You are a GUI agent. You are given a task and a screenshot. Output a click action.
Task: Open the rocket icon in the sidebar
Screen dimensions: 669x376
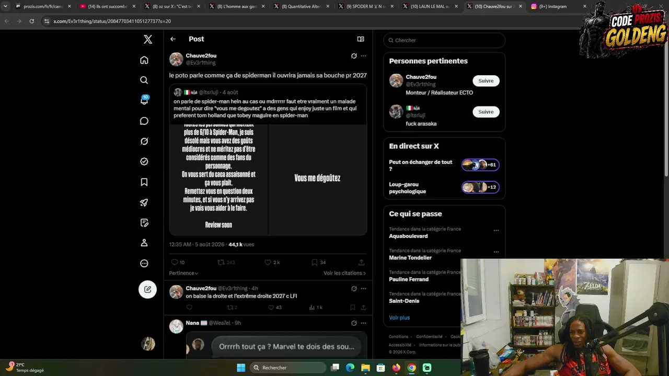[x=144, y=203]
